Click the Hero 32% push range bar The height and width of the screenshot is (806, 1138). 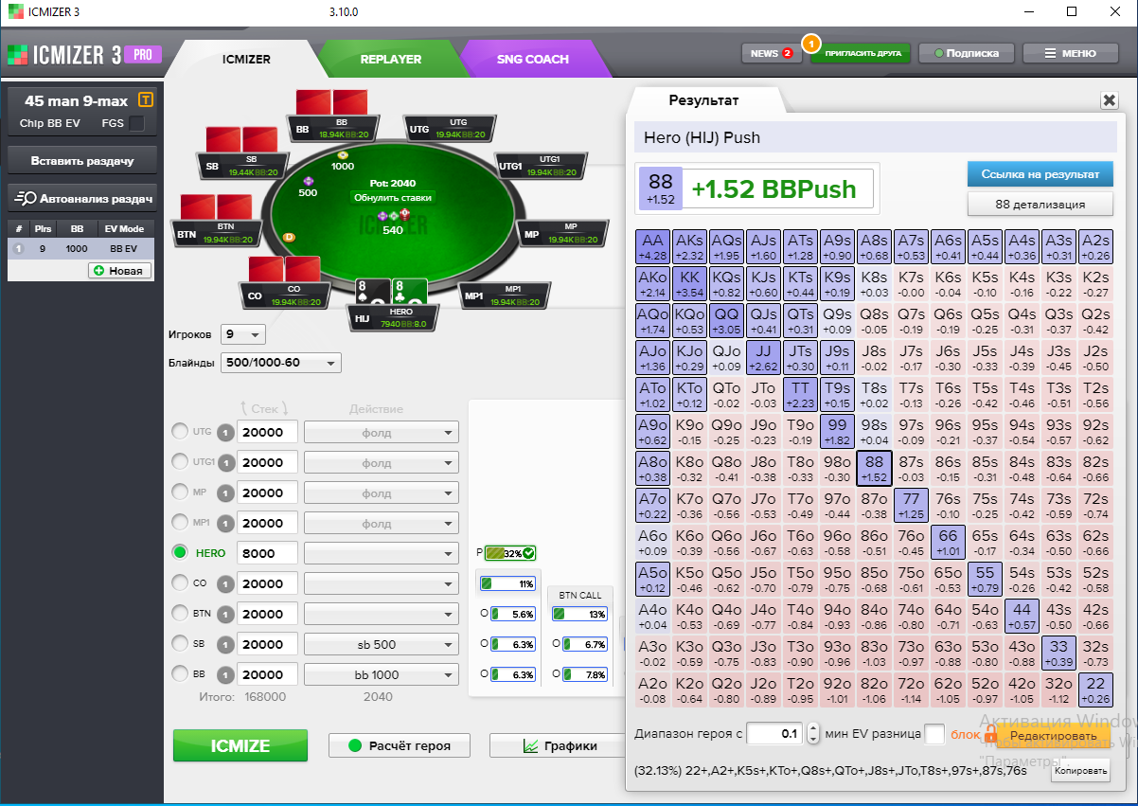click(x=509, y=553)
